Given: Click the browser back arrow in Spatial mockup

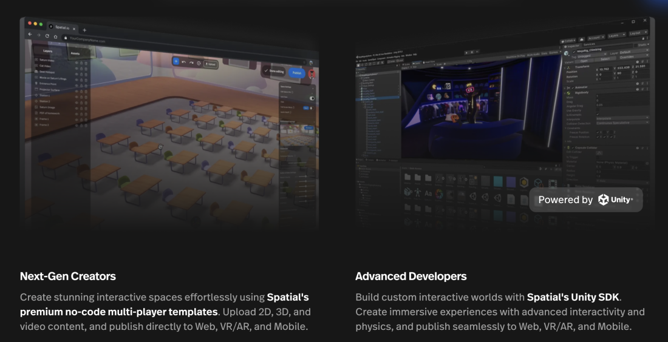Looking at the screenshot, I should pos(30,34).
